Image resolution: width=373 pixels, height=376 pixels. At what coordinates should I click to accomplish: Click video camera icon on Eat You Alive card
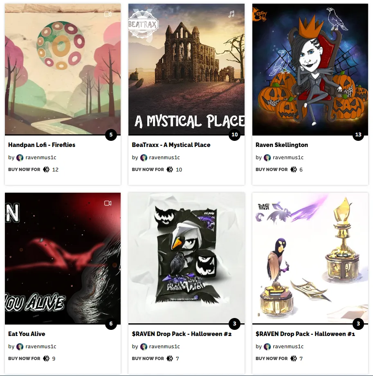click(x=108, y=203)
